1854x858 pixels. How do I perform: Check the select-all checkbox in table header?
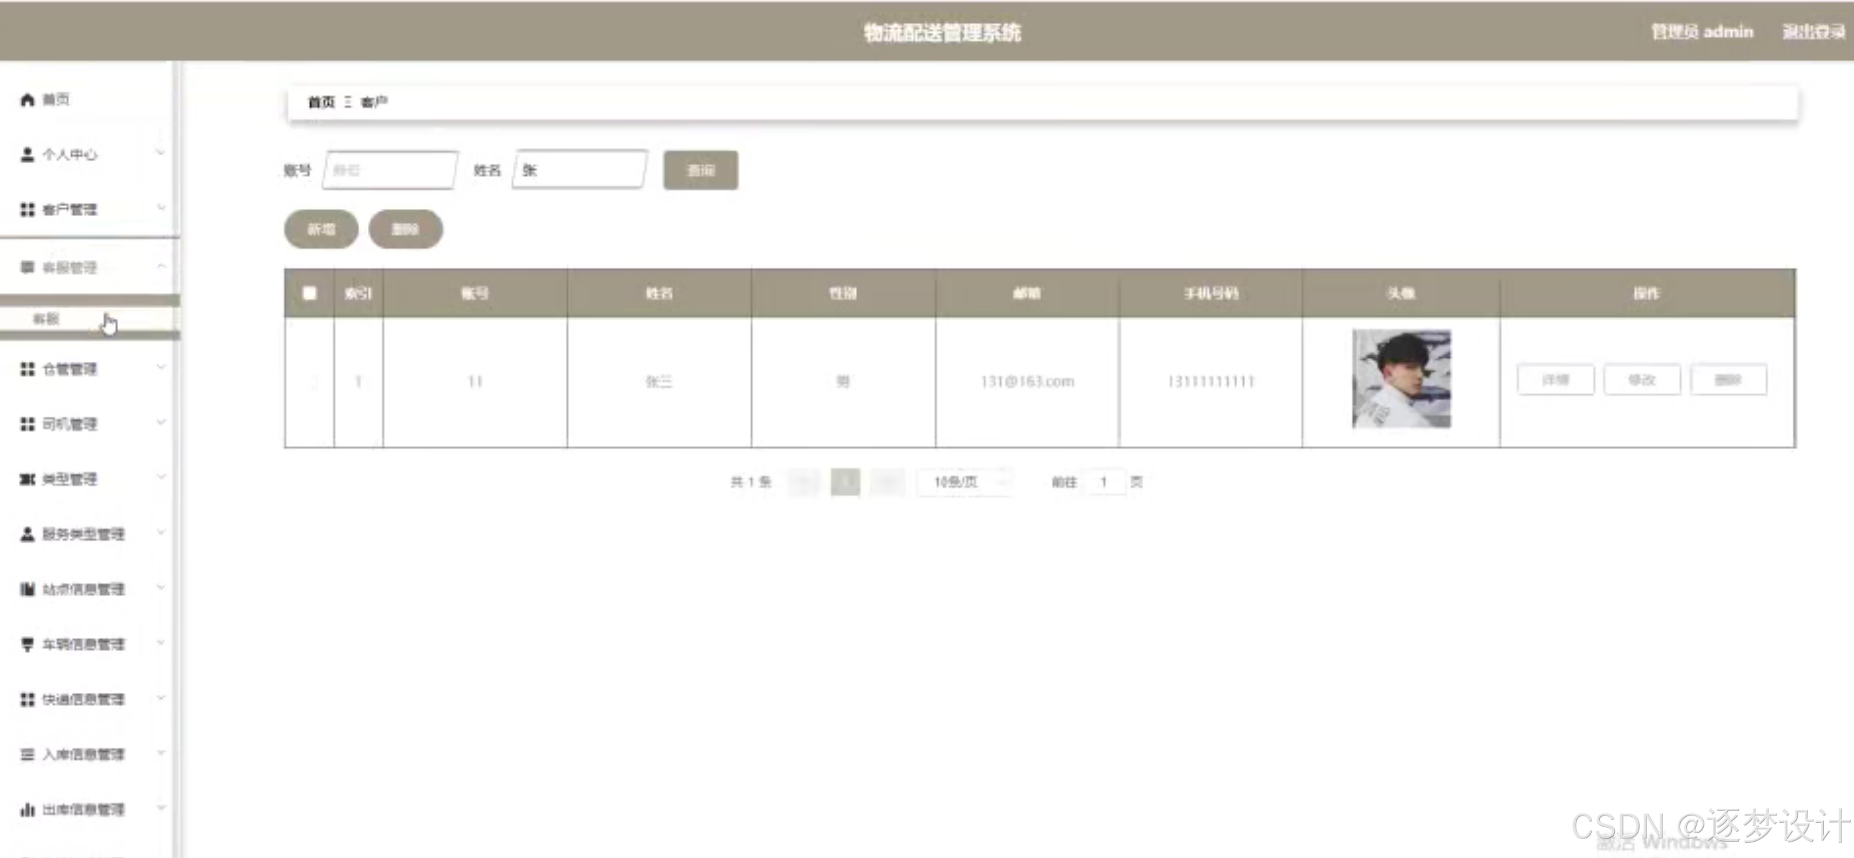pyautogui.click(x=309, y=293)
